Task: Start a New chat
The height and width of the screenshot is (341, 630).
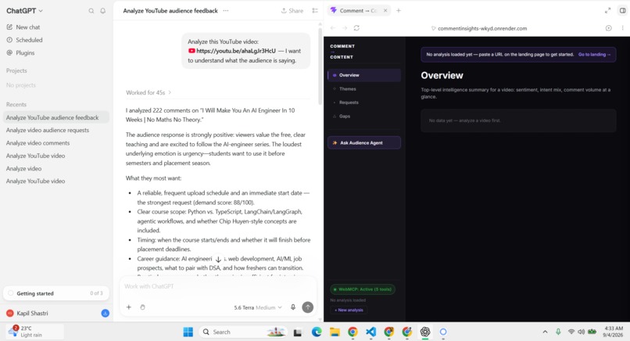Action: 23,27
